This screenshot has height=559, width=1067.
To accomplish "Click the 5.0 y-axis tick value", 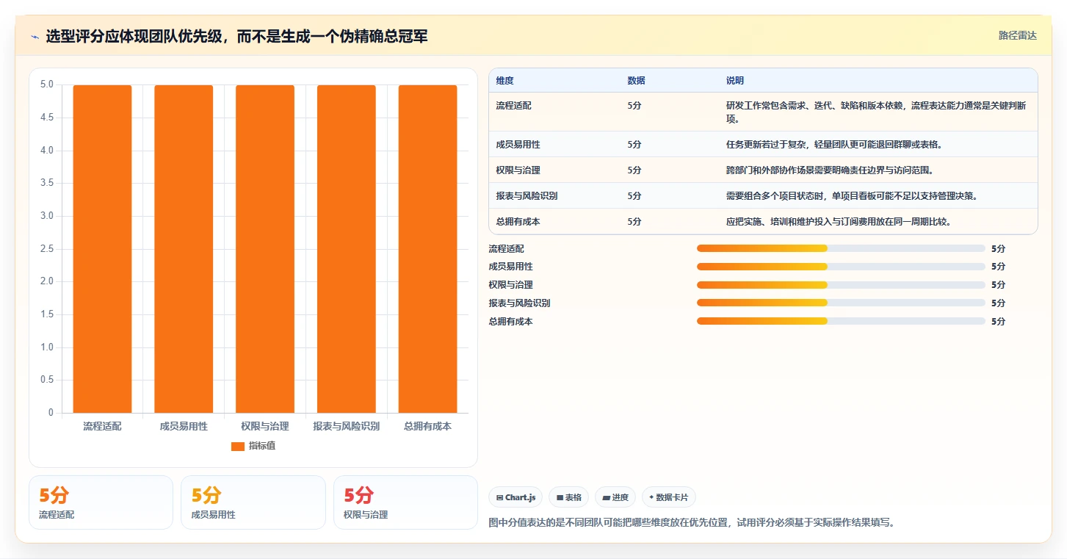I will 47,84.
